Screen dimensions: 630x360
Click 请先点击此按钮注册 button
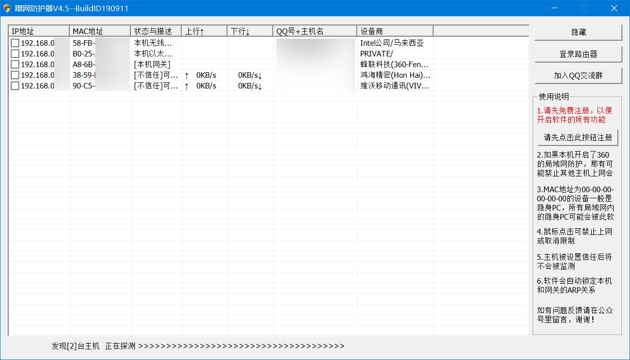tap(578, 137)
